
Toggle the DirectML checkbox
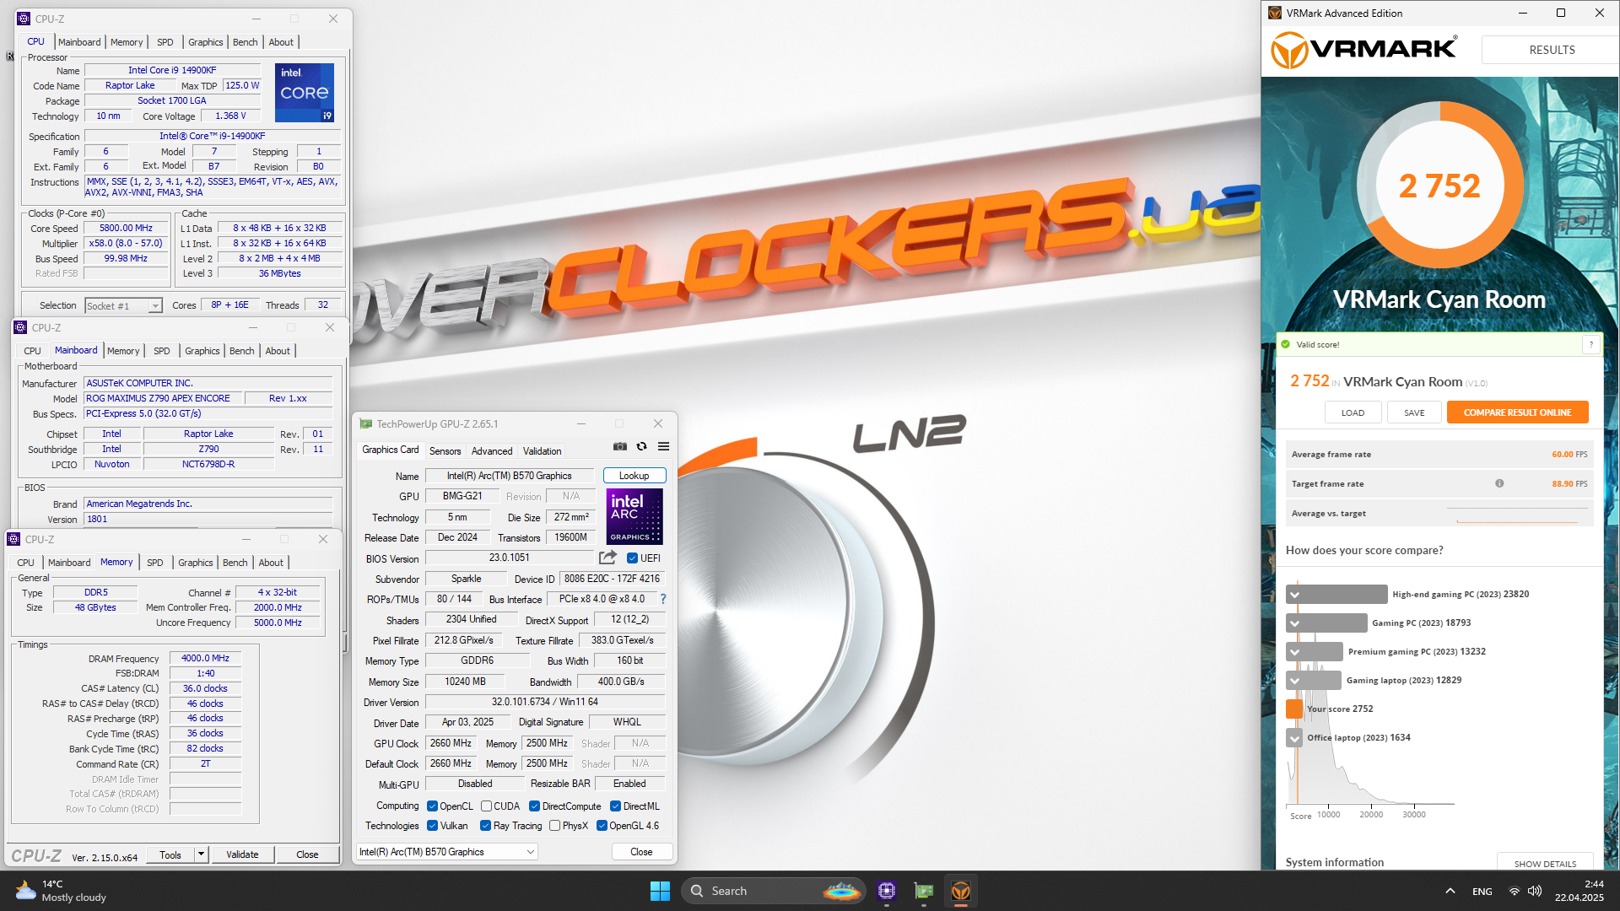(615, 806)
